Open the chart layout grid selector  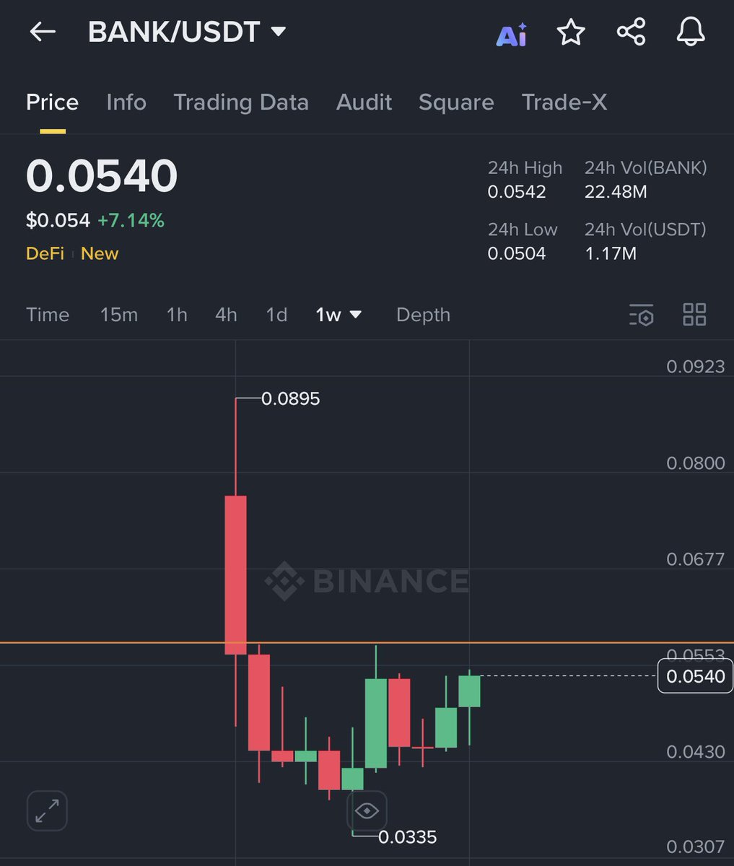[694, 315]
